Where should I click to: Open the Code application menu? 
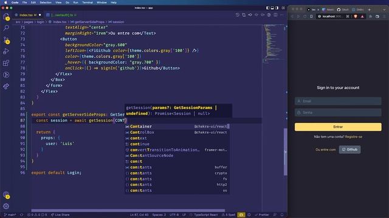15,2
